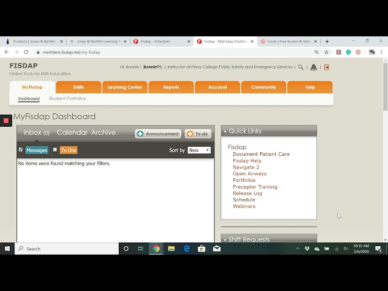Switch to Student Portfolios sub-tab
This screenshot has width=388, height=291.
pyautogui.click(x=67, y=98)
